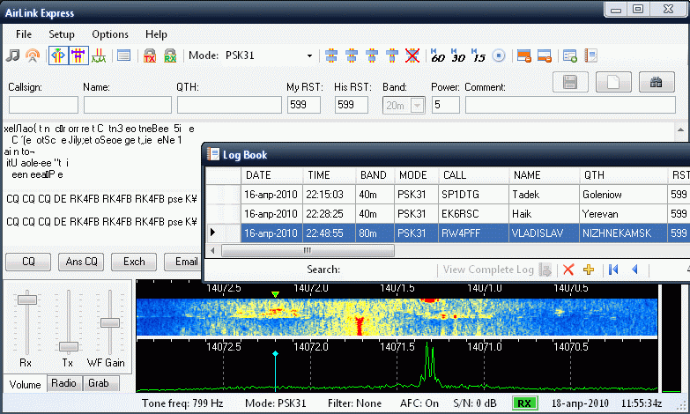
Task: Open the Help menu
Action: coord(156,34)
